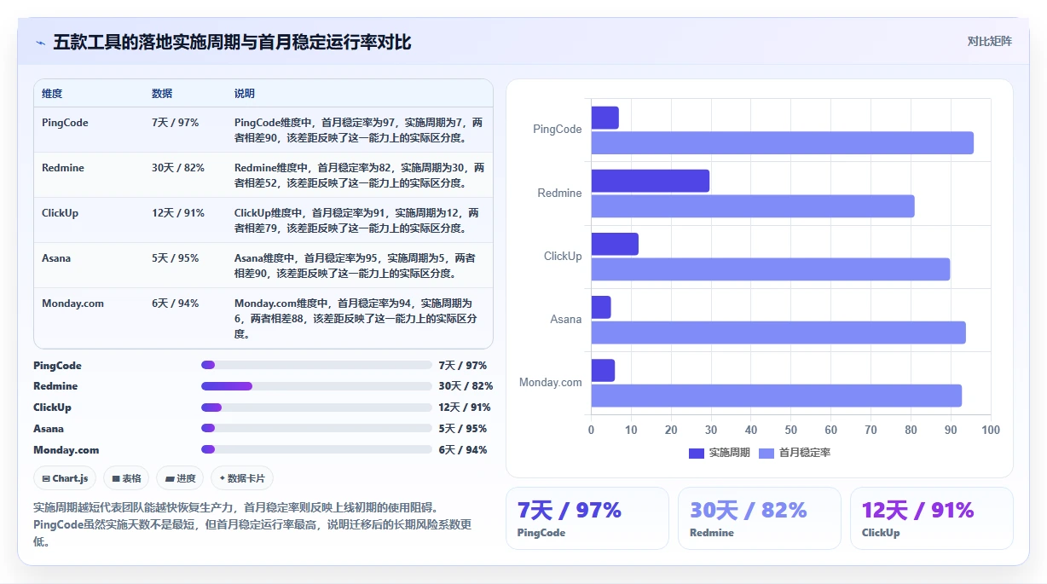Click the Monday.com progress bar
The image size is (1047, 584).
pyautogui.click(x=316, y=449)
